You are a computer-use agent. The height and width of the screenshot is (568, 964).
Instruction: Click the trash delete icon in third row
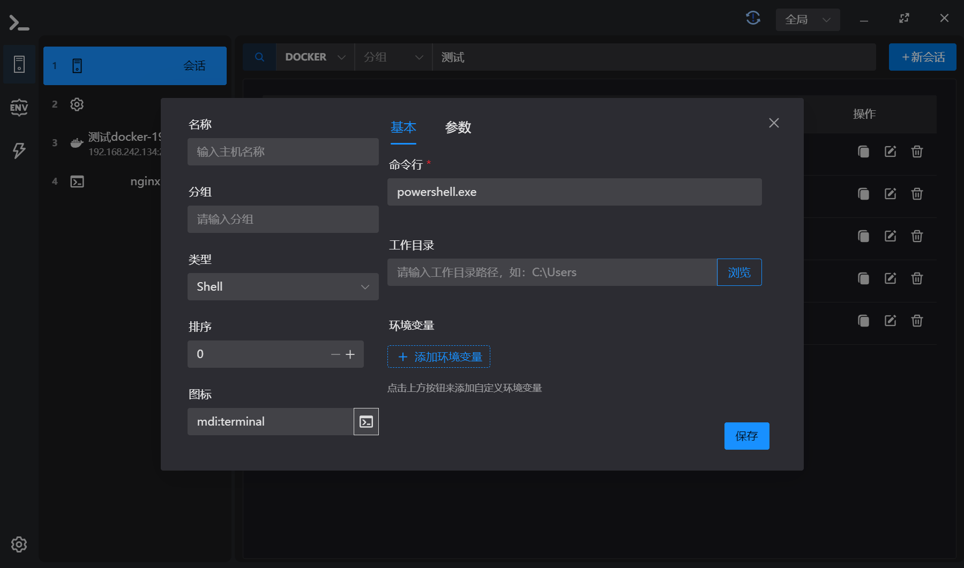[x=917, y=236]
